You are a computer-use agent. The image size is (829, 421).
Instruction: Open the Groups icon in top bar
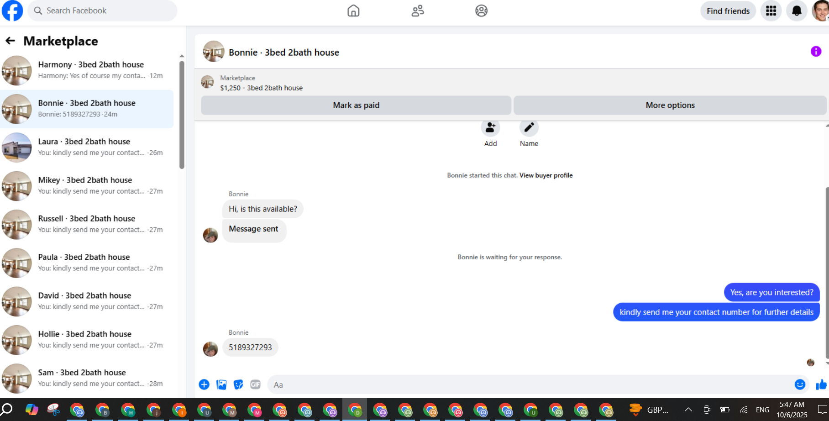coord(481,11)
